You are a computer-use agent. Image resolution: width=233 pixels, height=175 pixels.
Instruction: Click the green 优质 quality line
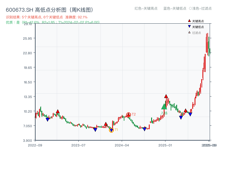pyautogui.click(x=53, y=22)
